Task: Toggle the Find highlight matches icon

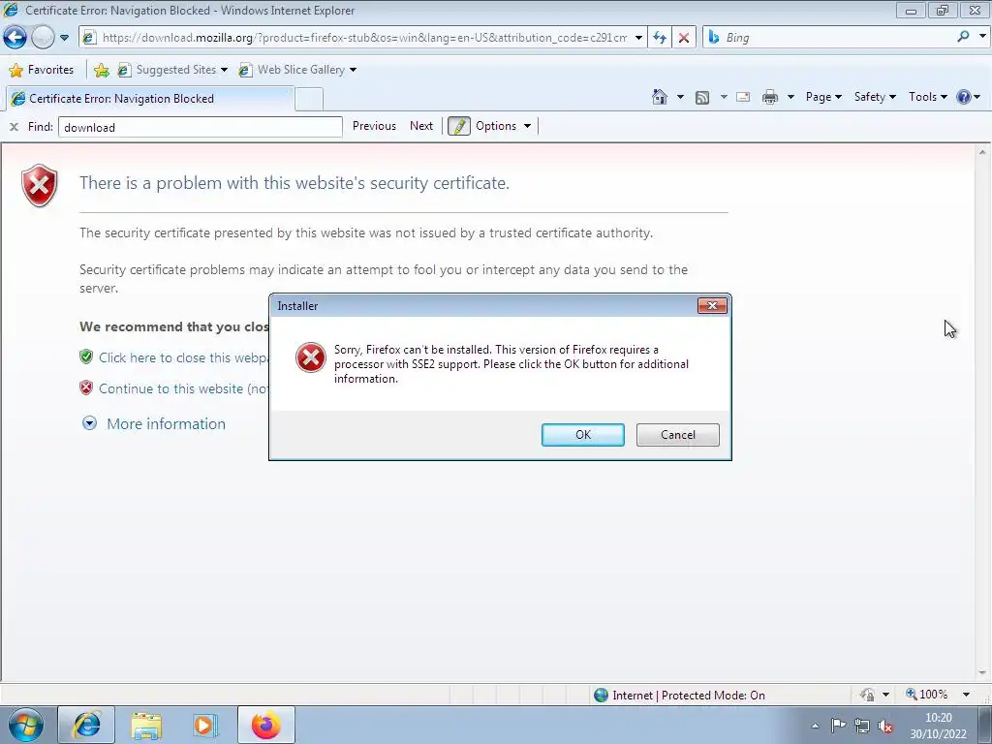Action: [458, 126]
